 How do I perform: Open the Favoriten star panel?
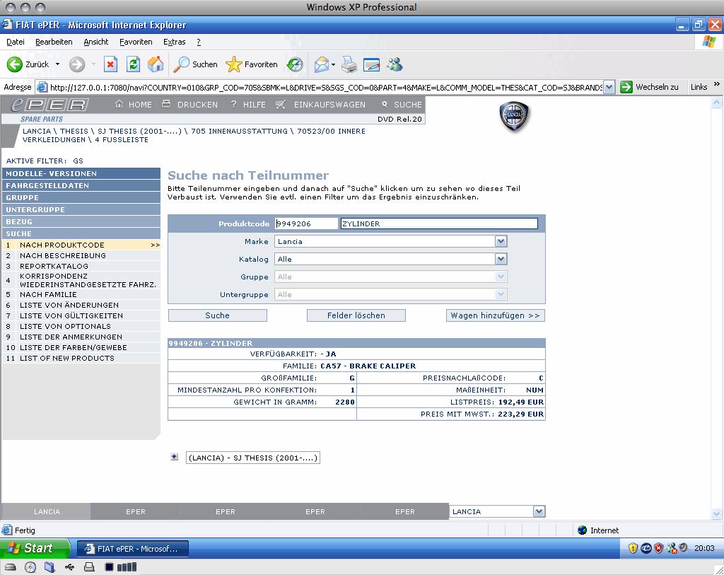252,64
